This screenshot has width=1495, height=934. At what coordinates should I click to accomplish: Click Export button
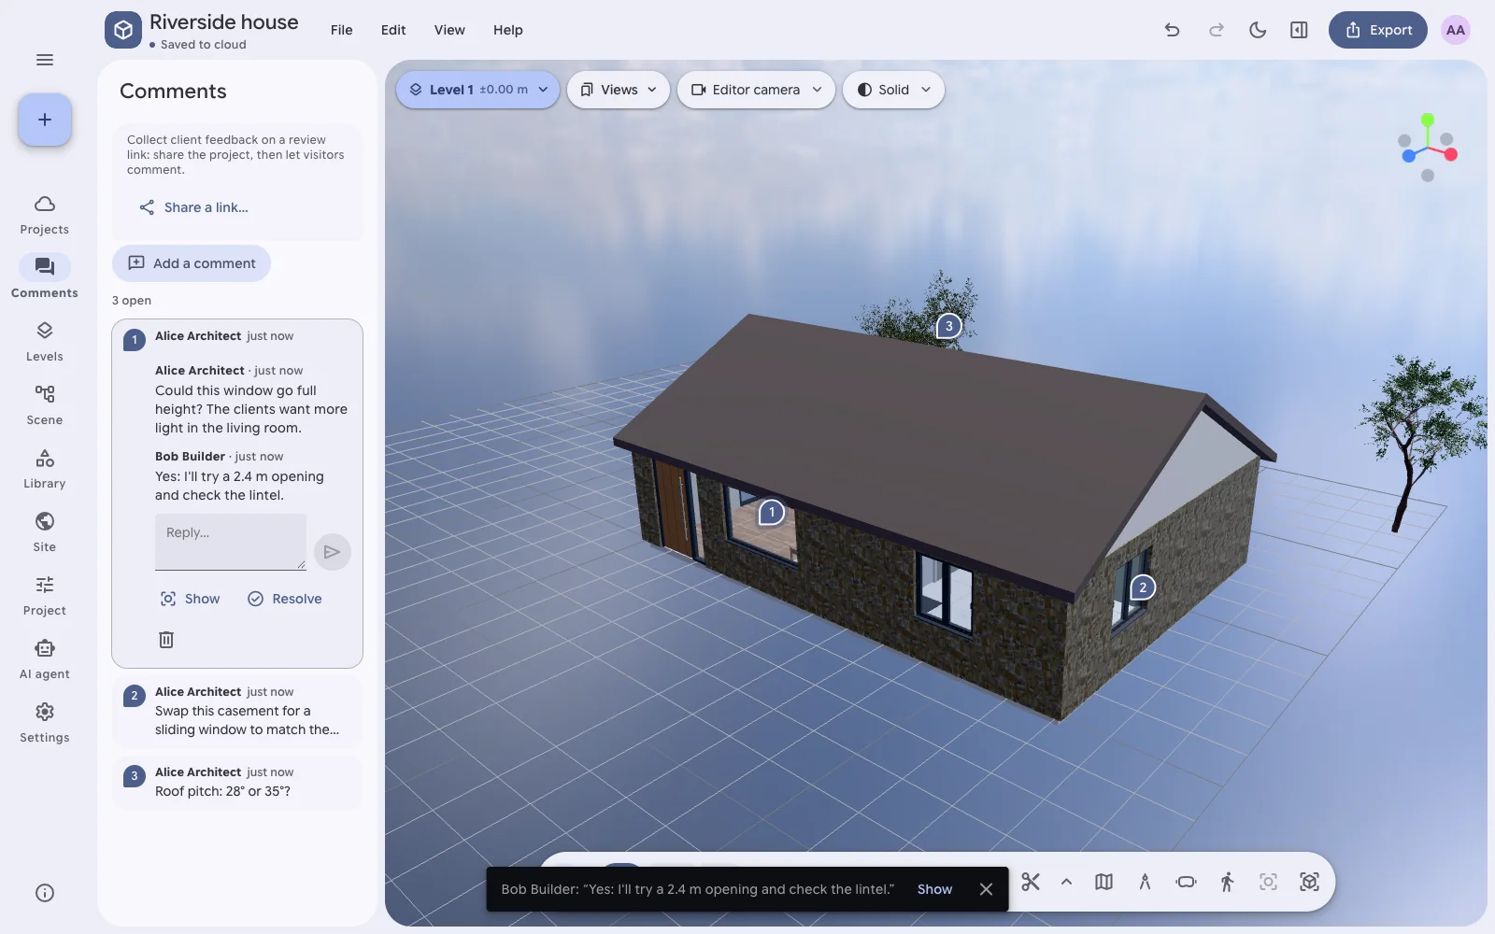(1378, 30)
